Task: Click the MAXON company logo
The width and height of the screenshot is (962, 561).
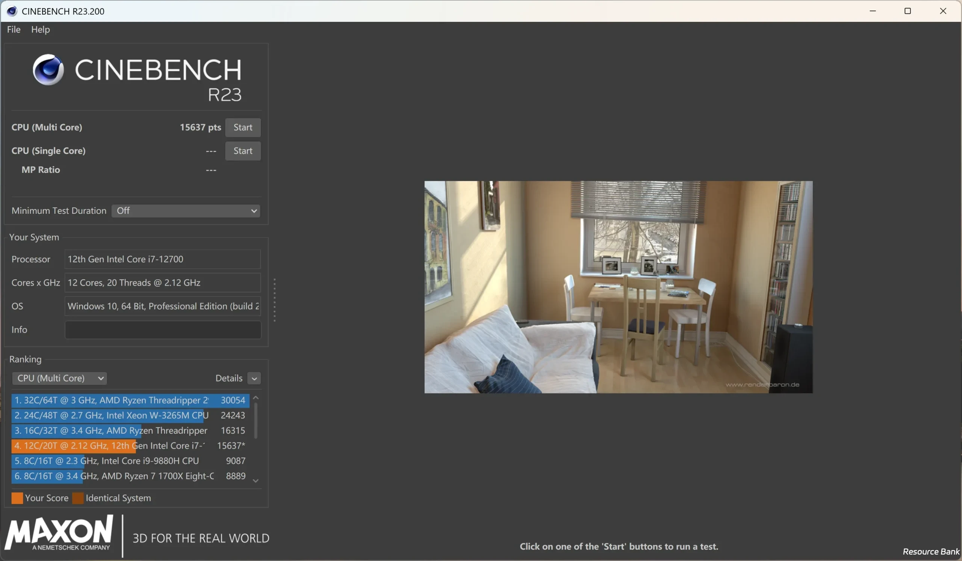Action: pyautogui.click(x=59, y=533)
